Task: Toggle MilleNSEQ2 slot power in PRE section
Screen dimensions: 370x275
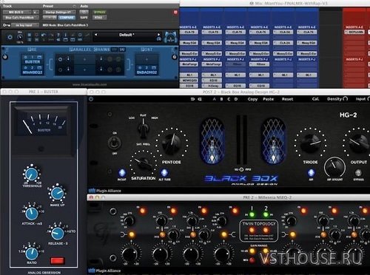Action: click(x=25, y=67)
